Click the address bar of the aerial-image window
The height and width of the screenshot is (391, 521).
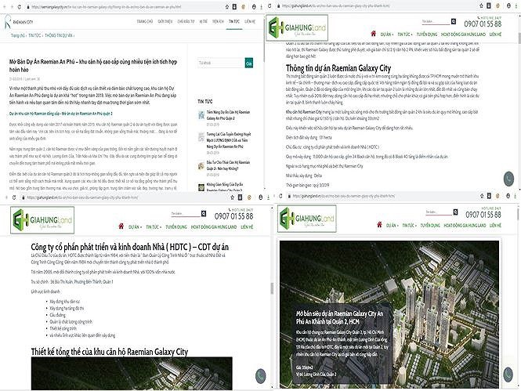coord(381,196)
